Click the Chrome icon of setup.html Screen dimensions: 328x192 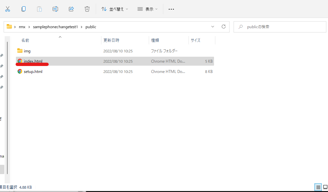(x=20, y=71)
